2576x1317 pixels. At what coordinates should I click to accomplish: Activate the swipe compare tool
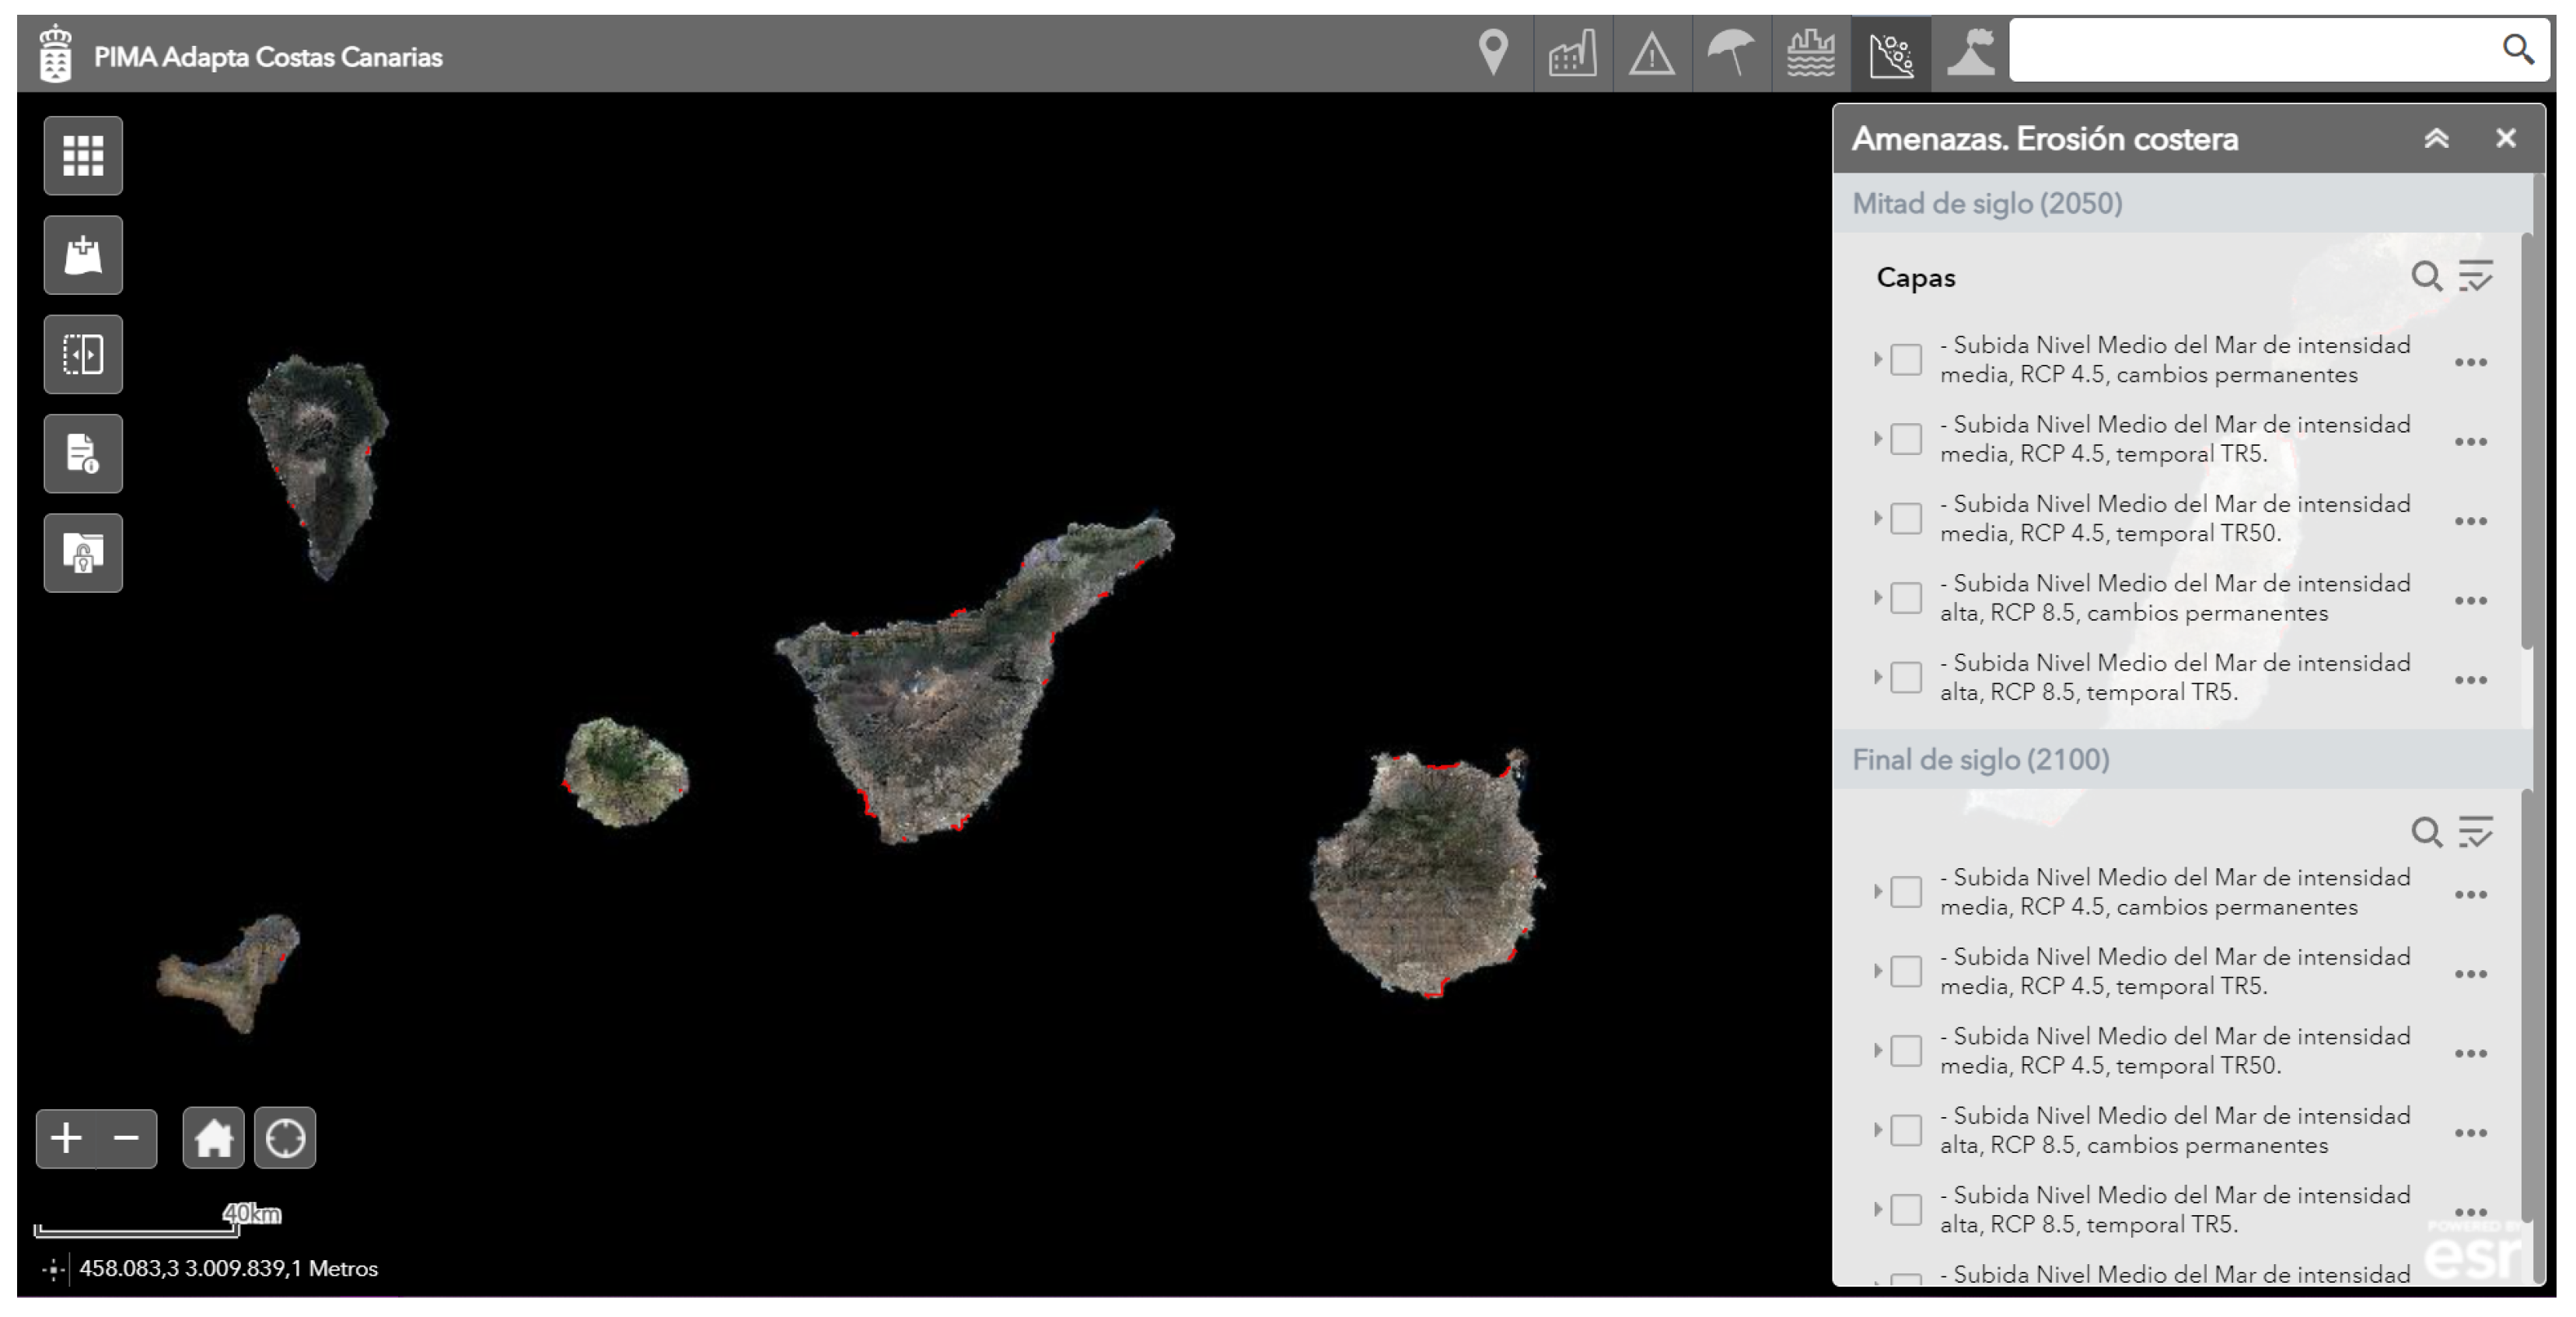pyautogui.click(x=83, y=354)
